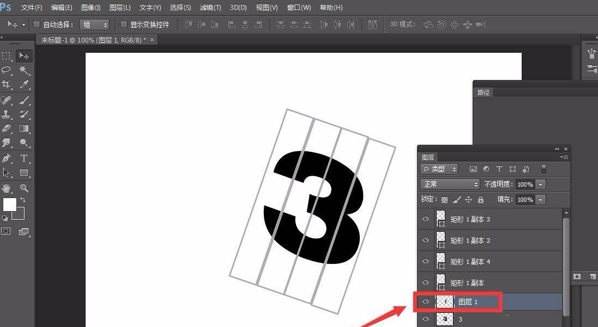Viewport: 598px width, 327px height.
Task: Select the Brush tool
Action: click(23, 100)
